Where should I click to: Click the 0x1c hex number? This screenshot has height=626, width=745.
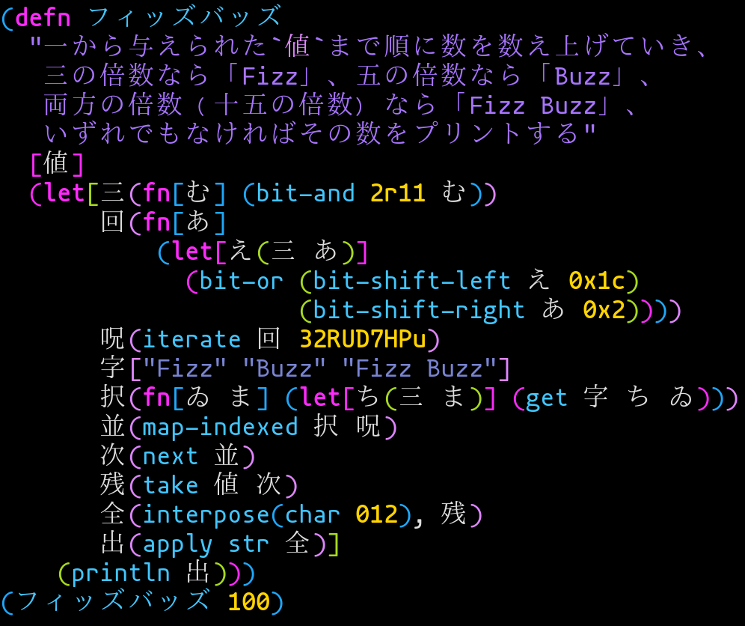pos(597,282)
